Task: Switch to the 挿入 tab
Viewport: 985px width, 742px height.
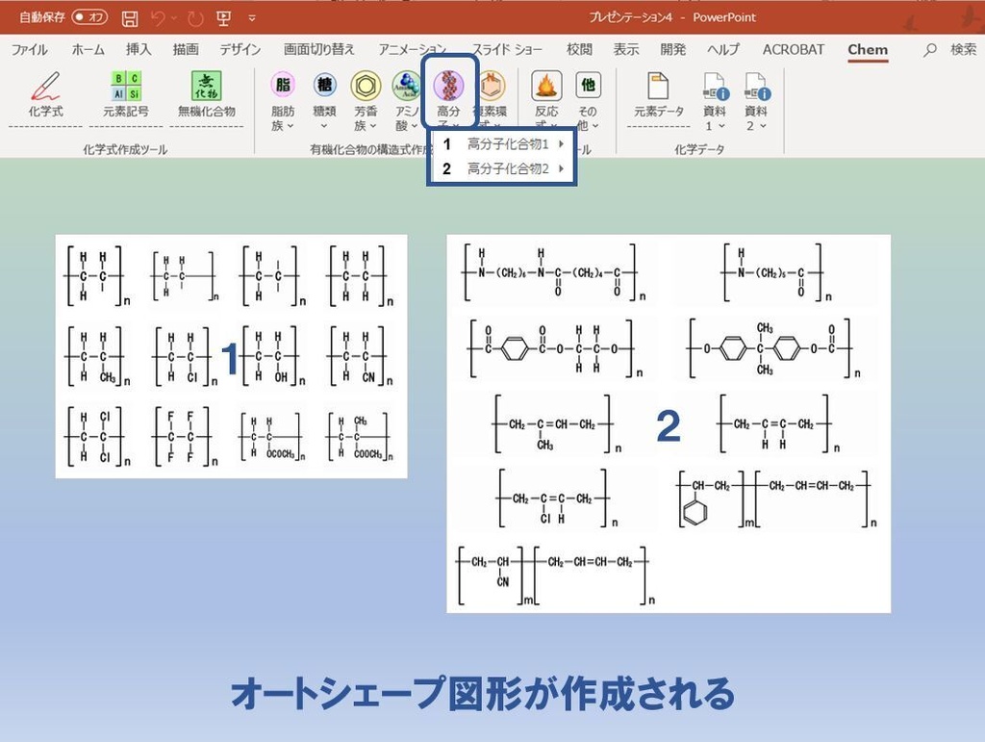Action: (x=139, y=49)
